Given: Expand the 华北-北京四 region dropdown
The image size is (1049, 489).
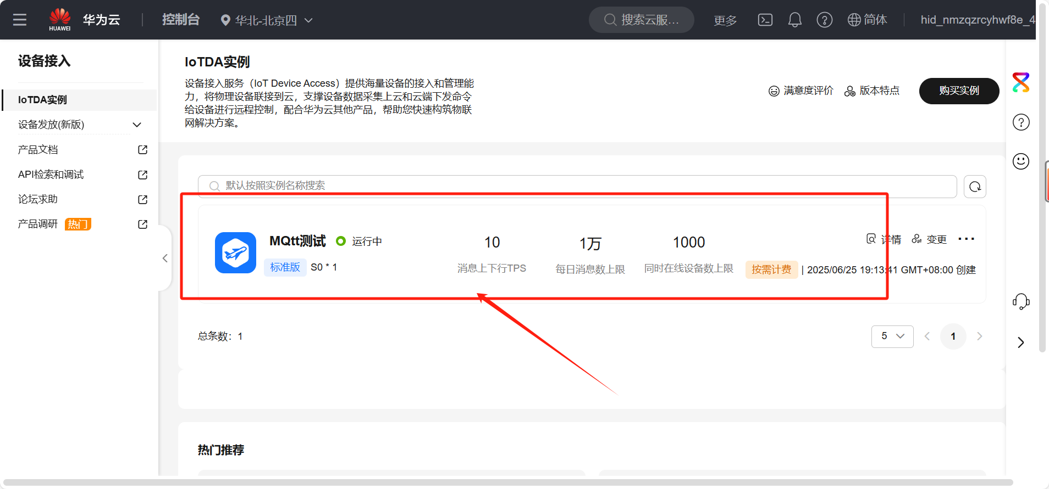Looking at the screenshot, I should (x=267, y=20).
